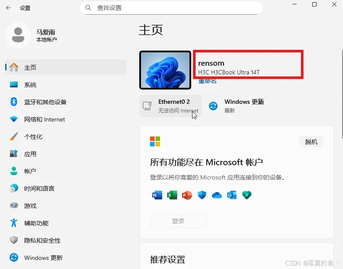Click the 推荐设置 section heading
The width and height of the screenshot is (343, 269).
coord(168,259)
